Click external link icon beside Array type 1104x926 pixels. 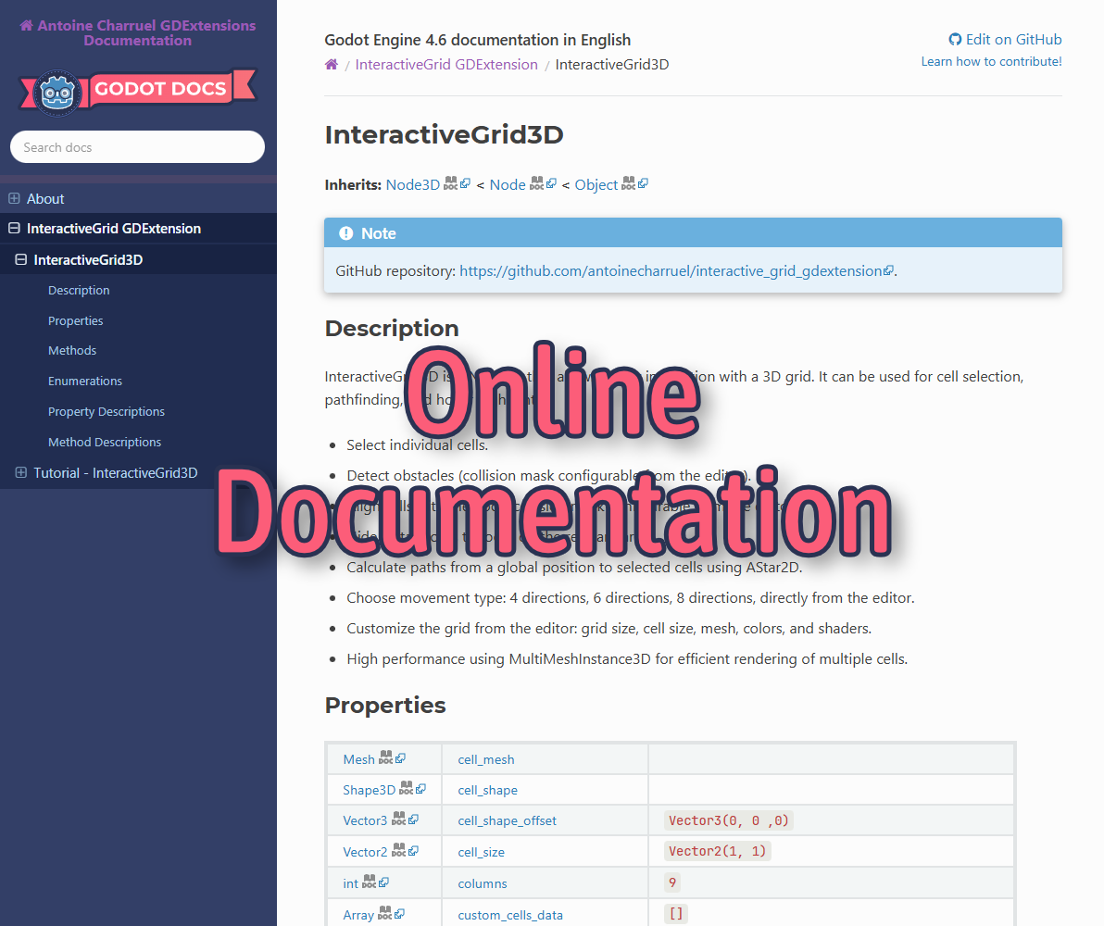(399, 913)
